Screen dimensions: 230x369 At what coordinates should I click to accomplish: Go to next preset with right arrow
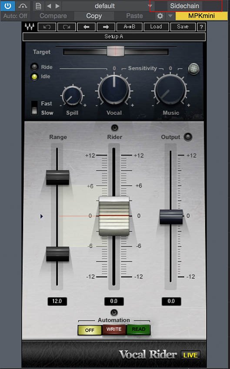106,27
